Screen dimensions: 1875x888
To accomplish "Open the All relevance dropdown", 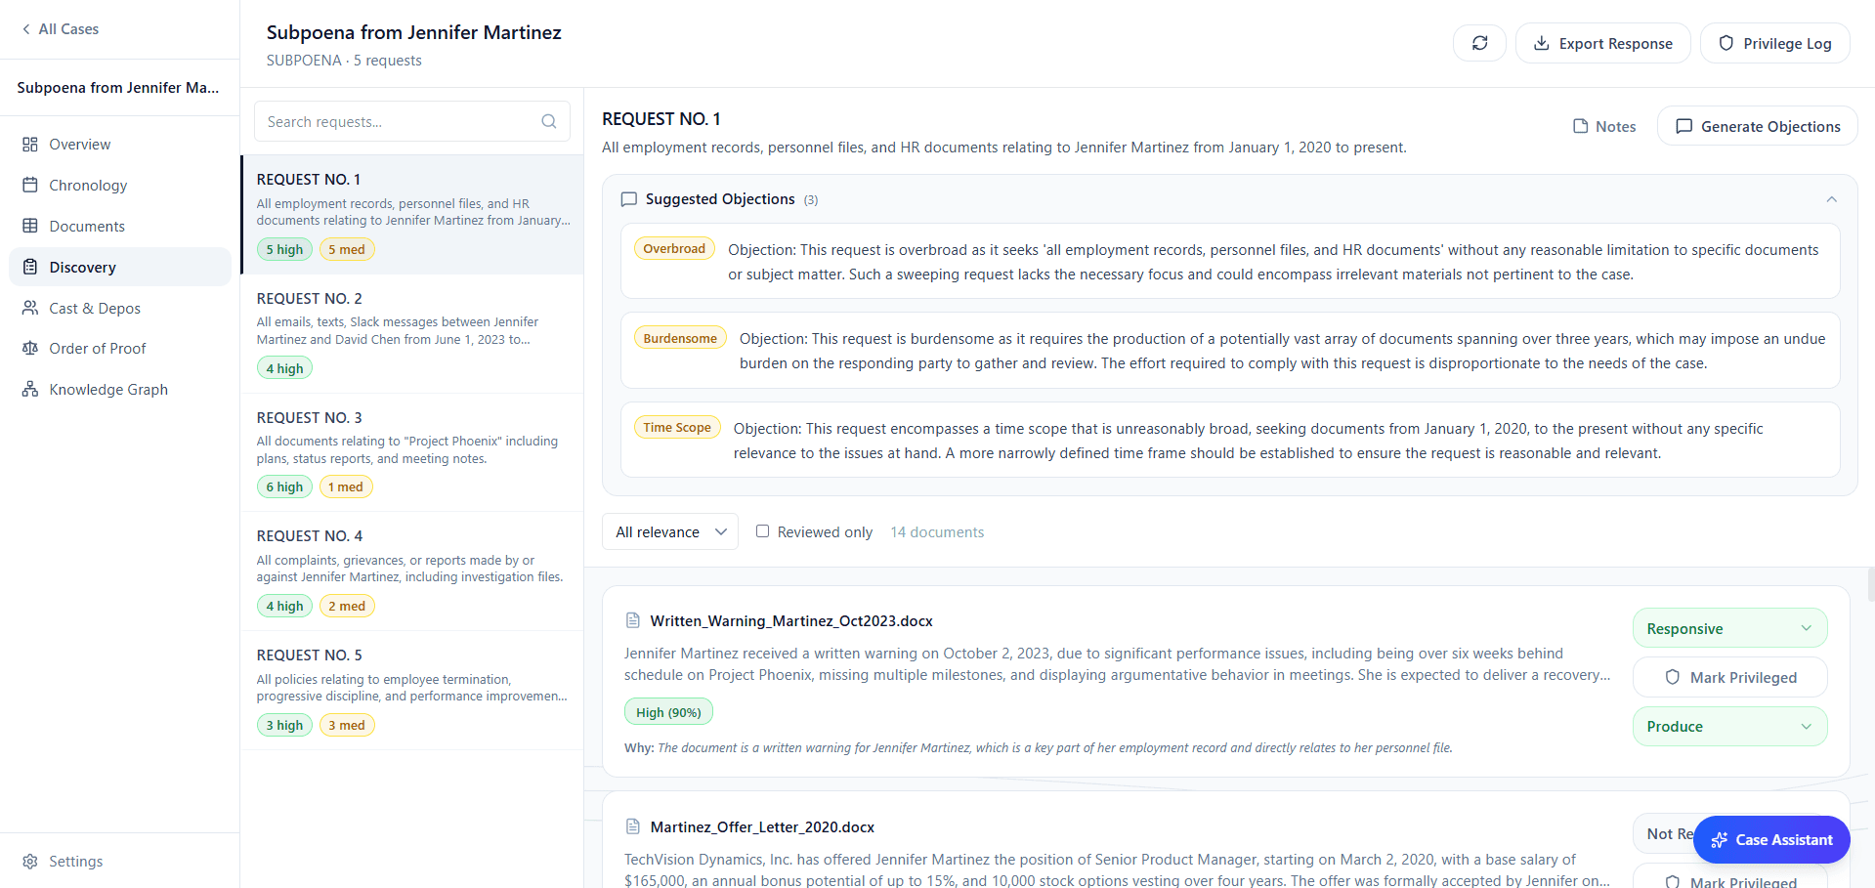I will pyautogui.click(x=669, y=531).
